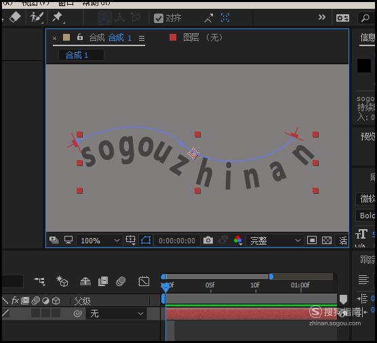Toggle mask and shape path visibility

(x=146, y=240)
